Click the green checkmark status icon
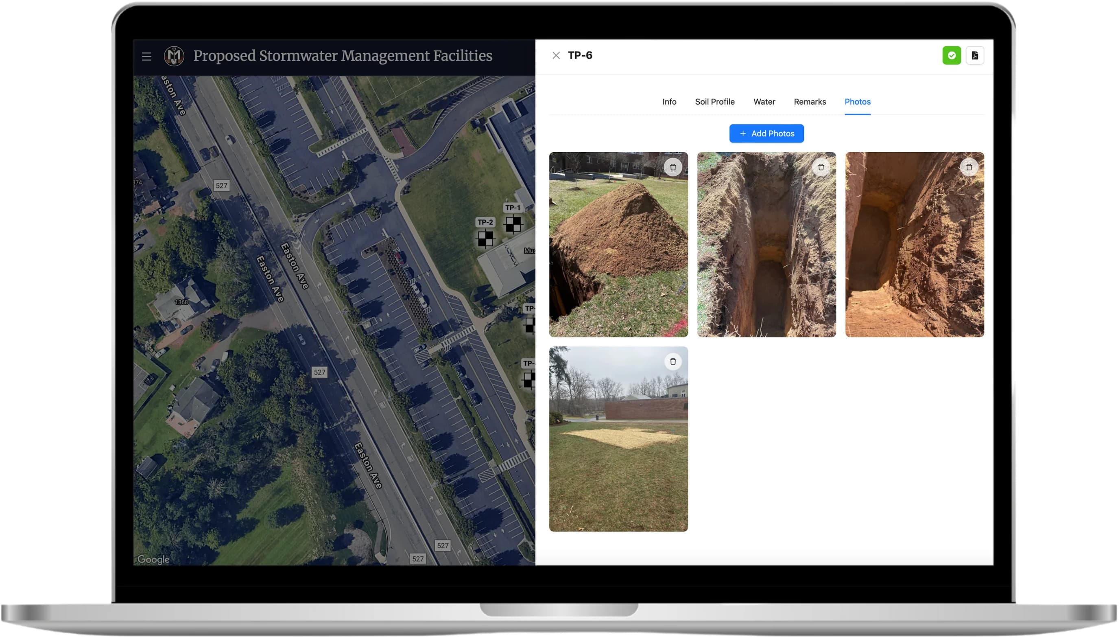 tap(951, 56)
